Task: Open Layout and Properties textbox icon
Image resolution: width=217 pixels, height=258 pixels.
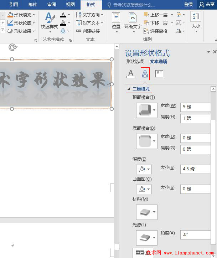Action: coord(159,73)
